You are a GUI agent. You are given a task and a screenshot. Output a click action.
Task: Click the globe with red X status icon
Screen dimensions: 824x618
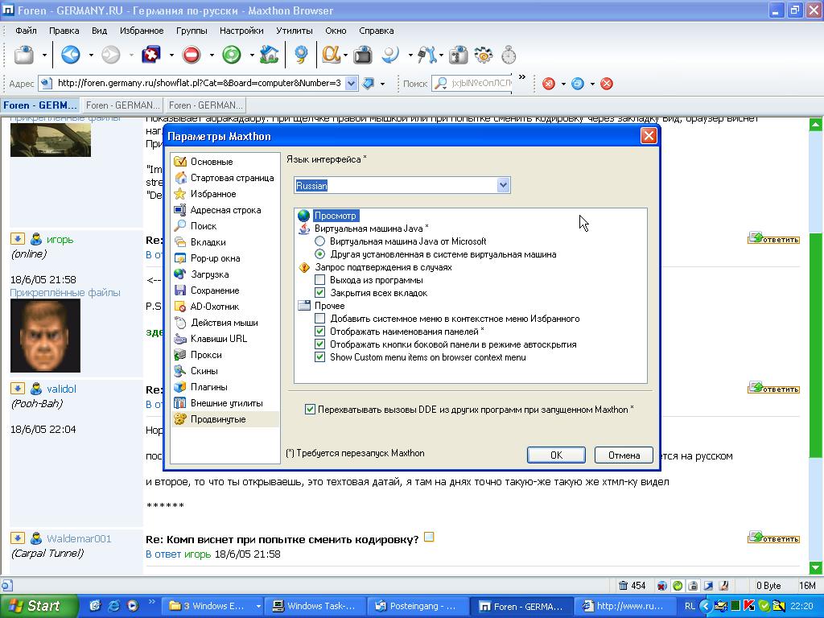(662, 586)
